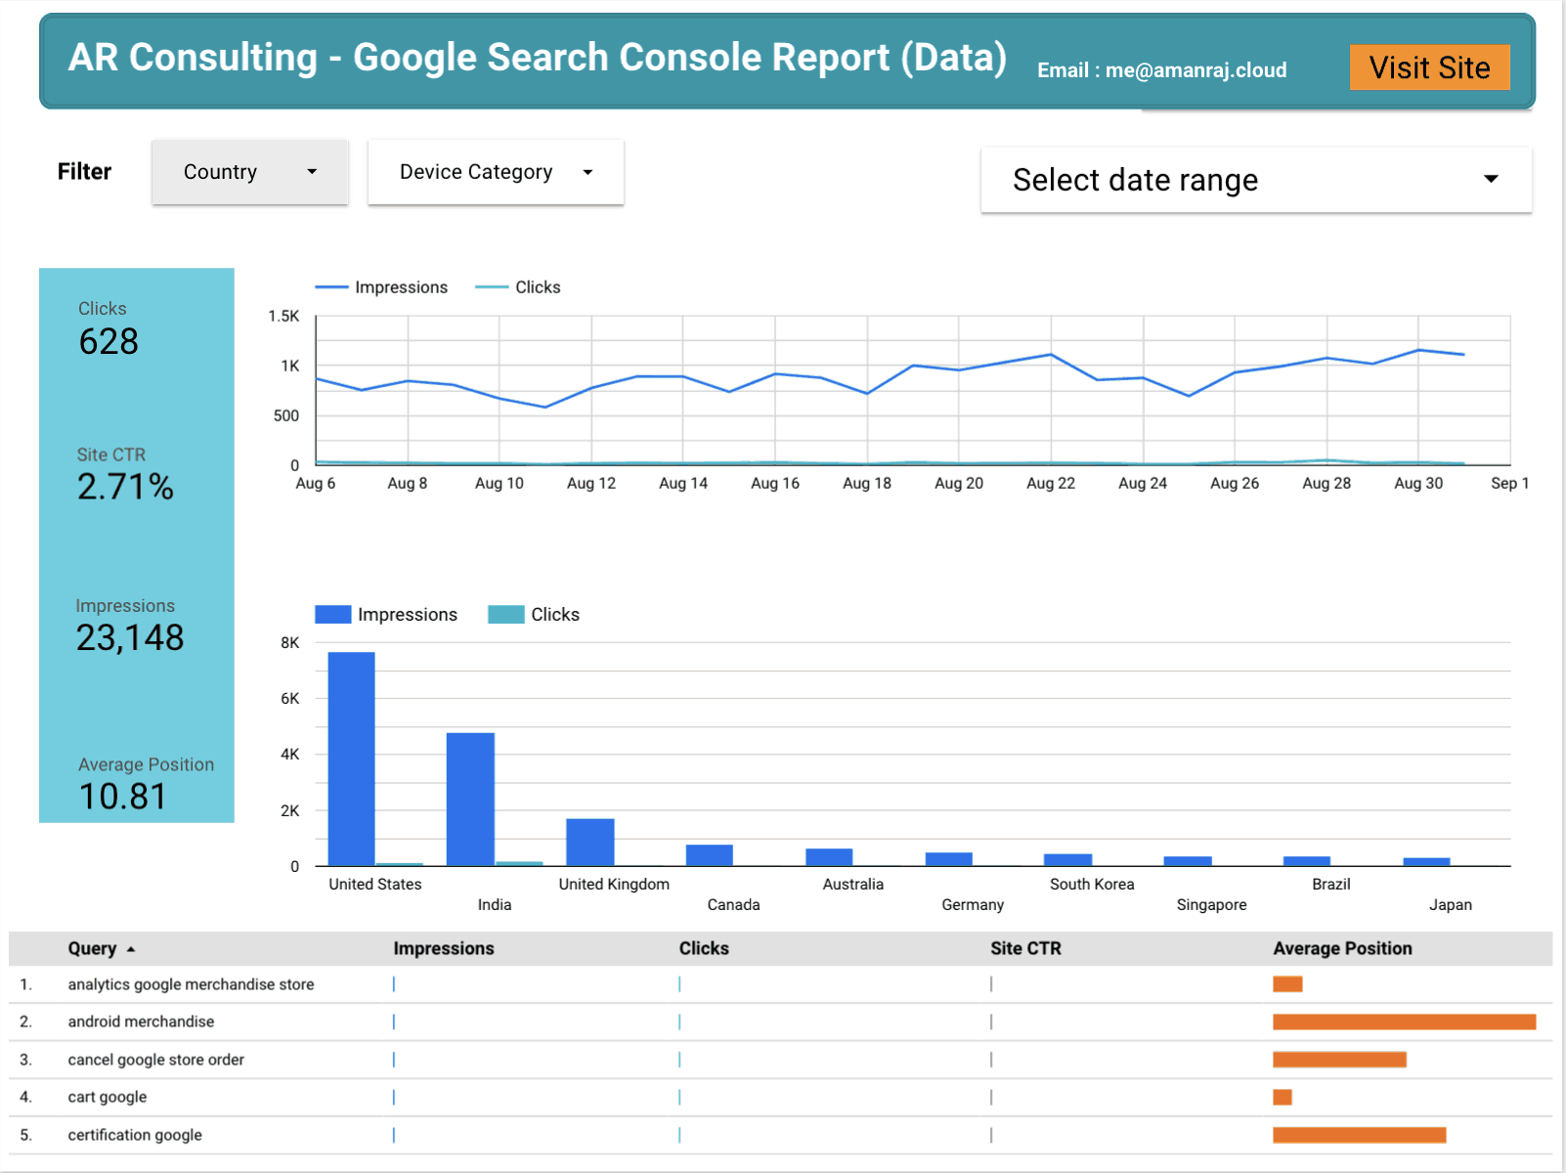This screenshot has width=1566, height=1173.
Task: Select the Average Position column header
Action: tap(1342, 948)
